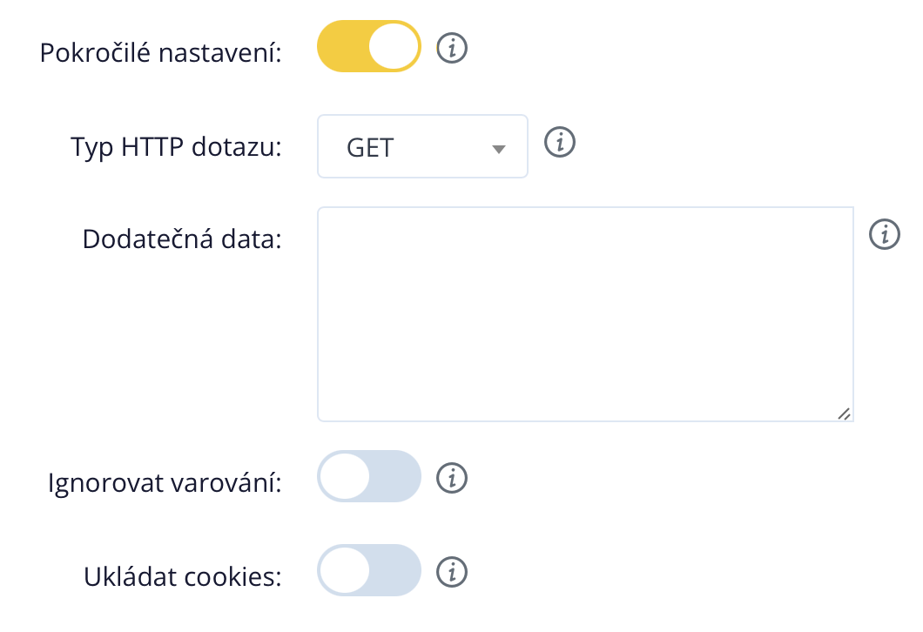Open info icon for Ukládat cookies
The height and width of the screenshot is (632, 923).
point(452,571)
